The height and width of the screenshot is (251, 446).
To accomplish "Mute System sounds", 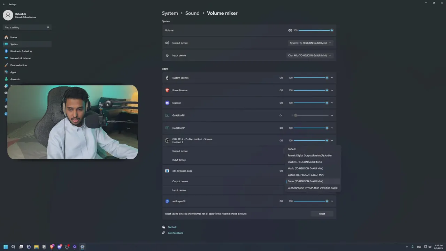I will (x=281, y=78).
